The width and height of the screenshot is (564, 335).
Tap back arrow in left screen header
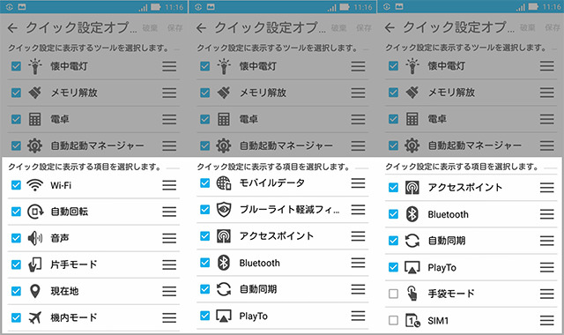tap(12, 28)
